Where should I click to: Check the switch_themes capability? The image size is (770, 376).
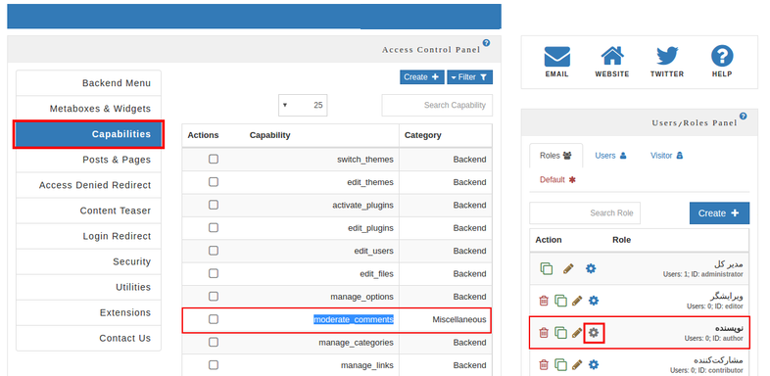(x=214, y=159)
